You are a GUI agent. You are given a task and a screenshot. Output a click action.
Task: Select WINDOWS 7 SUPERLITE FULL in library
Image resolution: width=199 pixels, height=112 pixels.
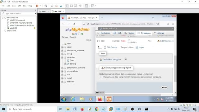click(21, 23)
